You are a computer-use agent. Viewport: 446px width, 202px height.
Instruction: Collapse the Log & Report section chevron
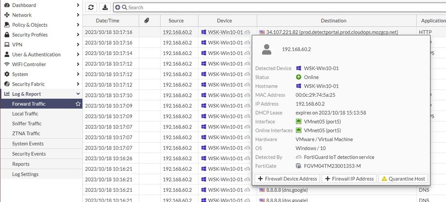point(78,94)
